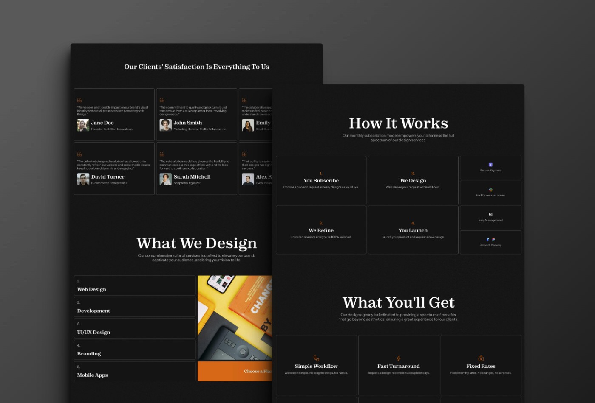
Task: Click David Turner's profile photo
Action: (x=83, y=179)
